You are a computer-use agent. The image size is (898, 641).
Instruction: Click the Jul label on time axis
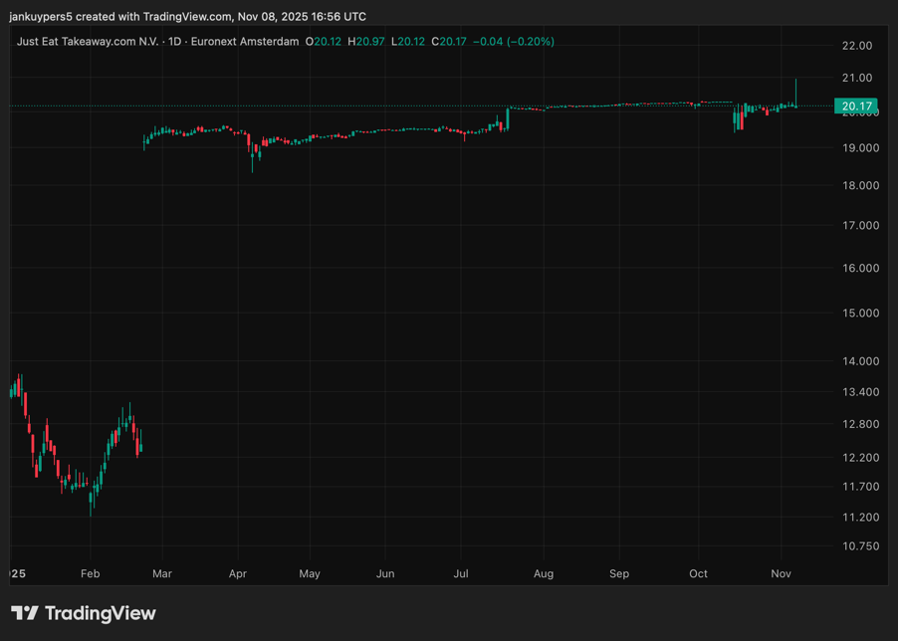pyautogui.click(x=461, y=573)
